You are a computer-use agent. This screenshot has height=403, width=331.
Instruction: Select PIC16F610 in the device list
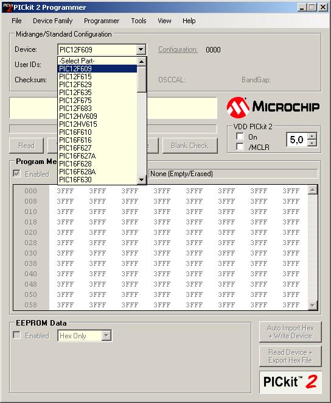(x=97, y=132)
